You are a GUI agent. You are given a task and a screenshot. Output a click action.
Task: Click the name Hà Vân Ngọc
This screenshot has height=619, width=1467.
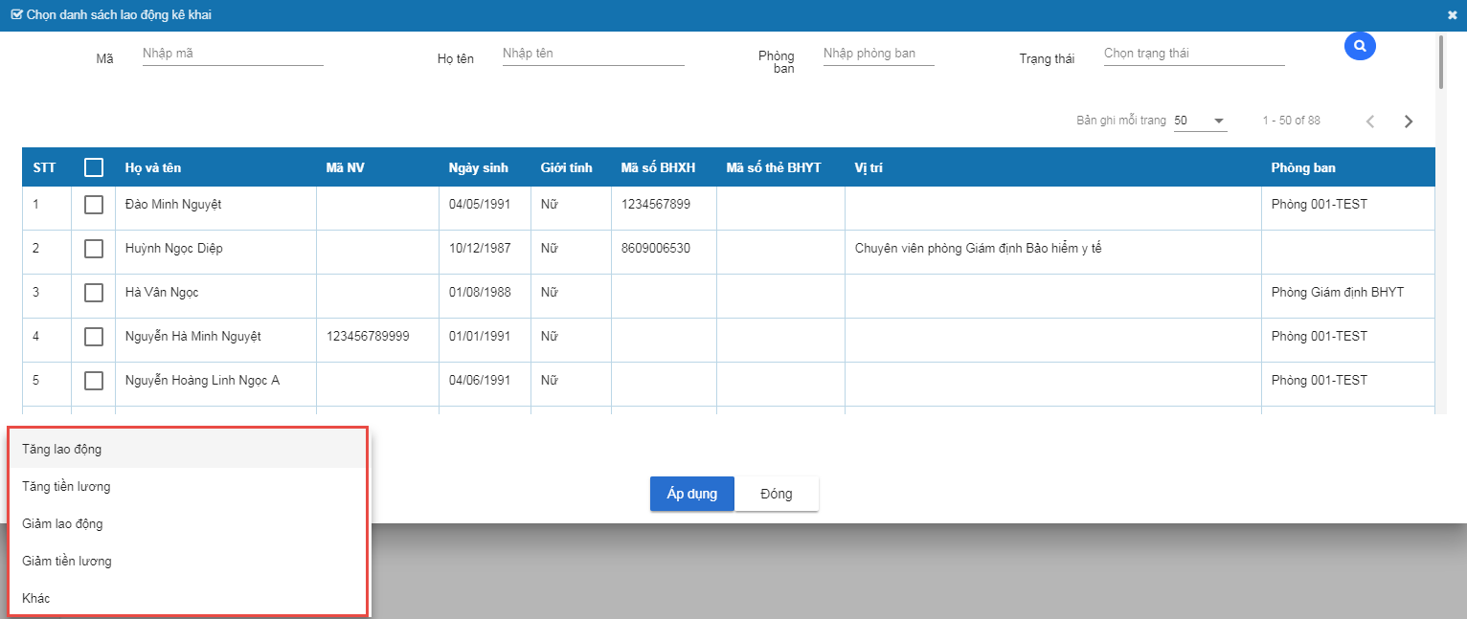tap(162, 293)
